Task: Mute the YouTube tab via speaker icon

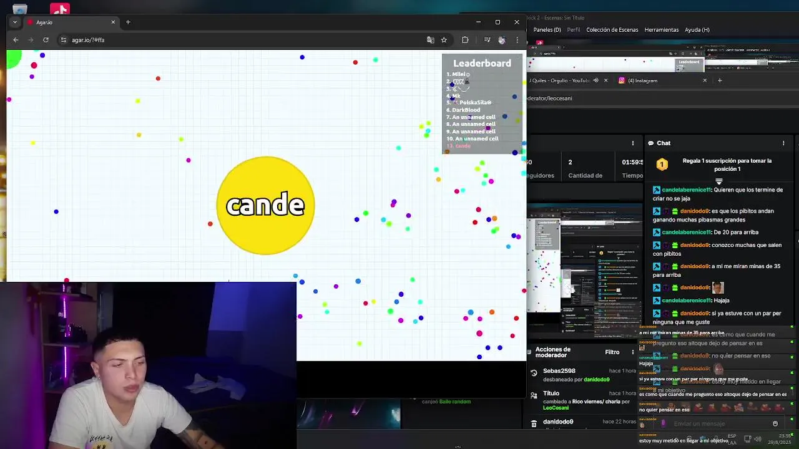Action: pos(596,80)
